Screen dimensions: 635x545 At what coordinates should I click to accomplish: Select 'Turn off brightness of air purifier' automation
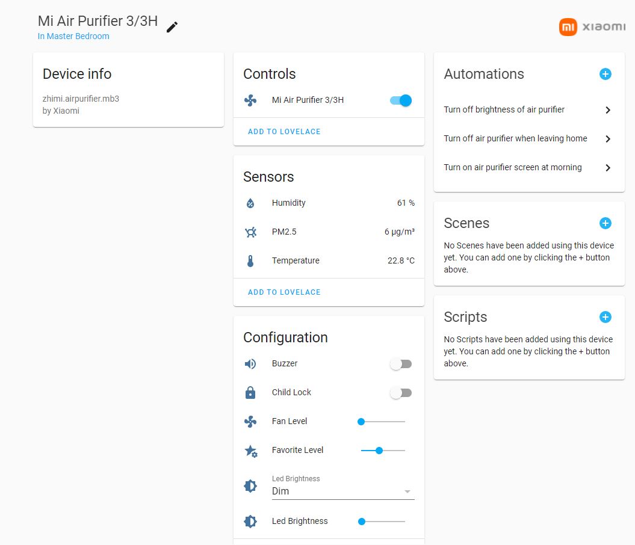(x=529, y=109)
